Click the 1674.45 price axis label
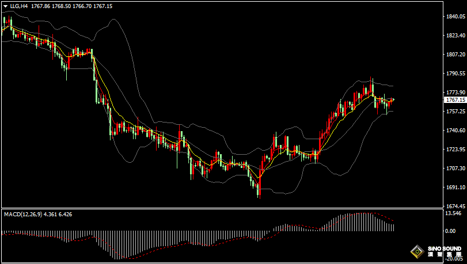Screen dimensions: 467x264 coord(455,205)
